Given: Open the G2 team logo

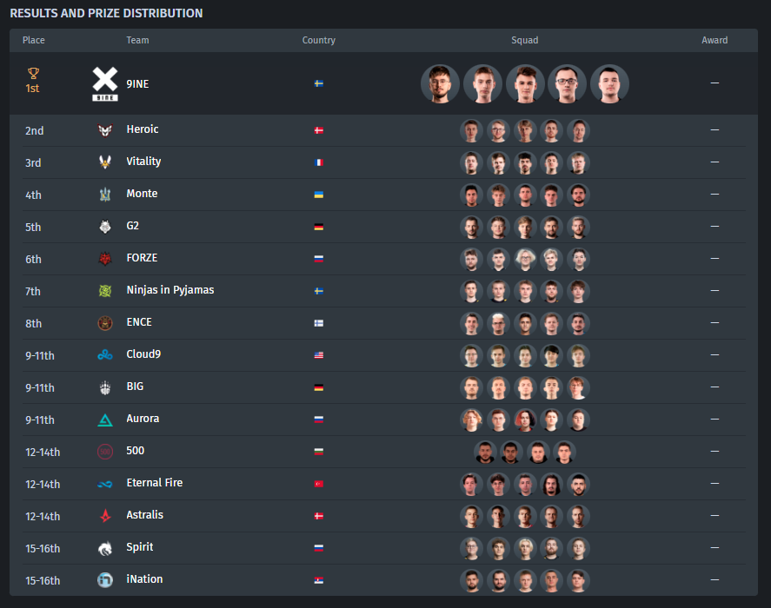Looking at the screenshot, I should click(105, 227).
